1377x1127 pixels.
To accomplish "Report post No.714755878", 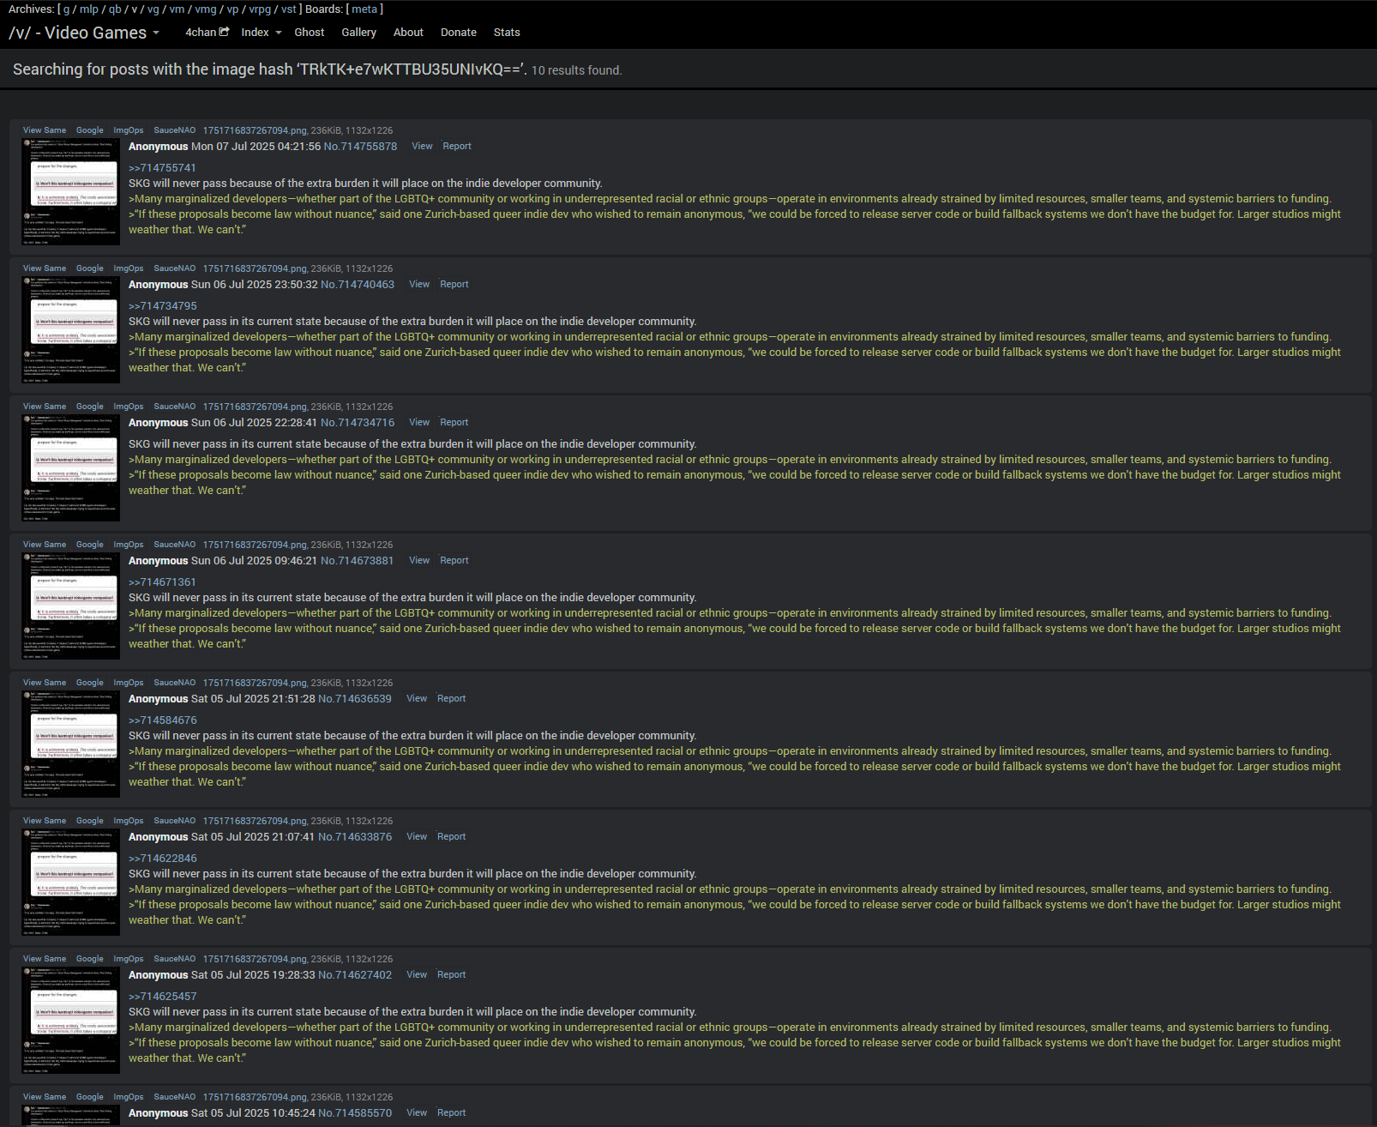I will point(457,147).
